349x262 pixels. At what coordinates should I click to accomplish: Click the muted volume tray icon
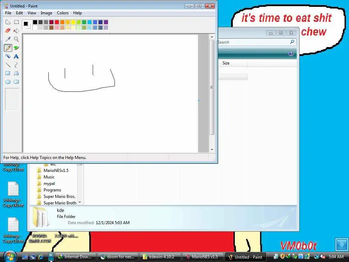coord(323,257)
